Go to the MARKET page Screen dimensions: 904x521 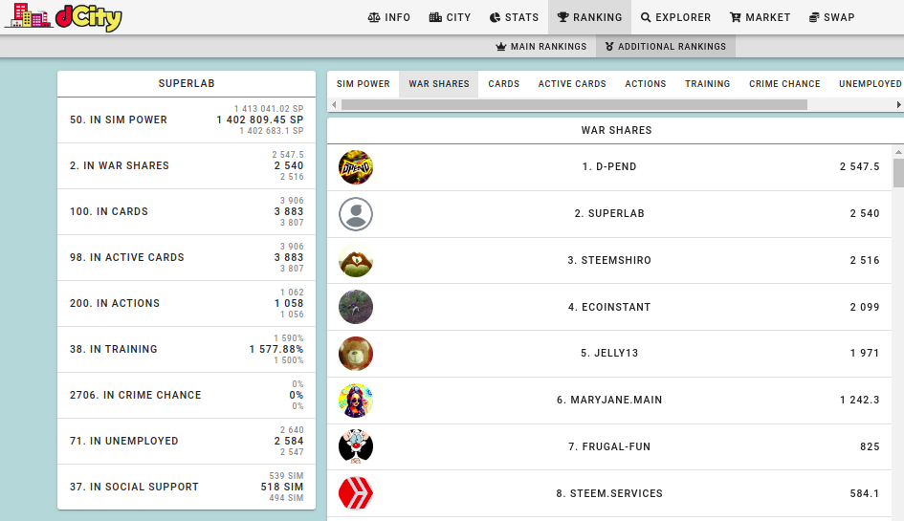coord(760,17)
